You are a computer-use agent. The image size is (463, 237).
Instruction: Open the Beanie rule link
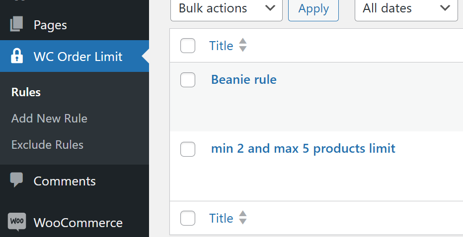[243, 79]
